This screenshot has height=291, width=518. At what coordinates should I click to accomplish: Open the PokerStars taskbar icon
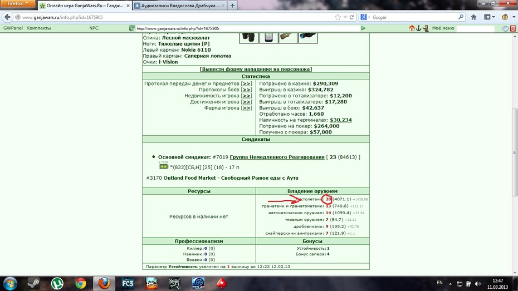(x=221, y=283)
